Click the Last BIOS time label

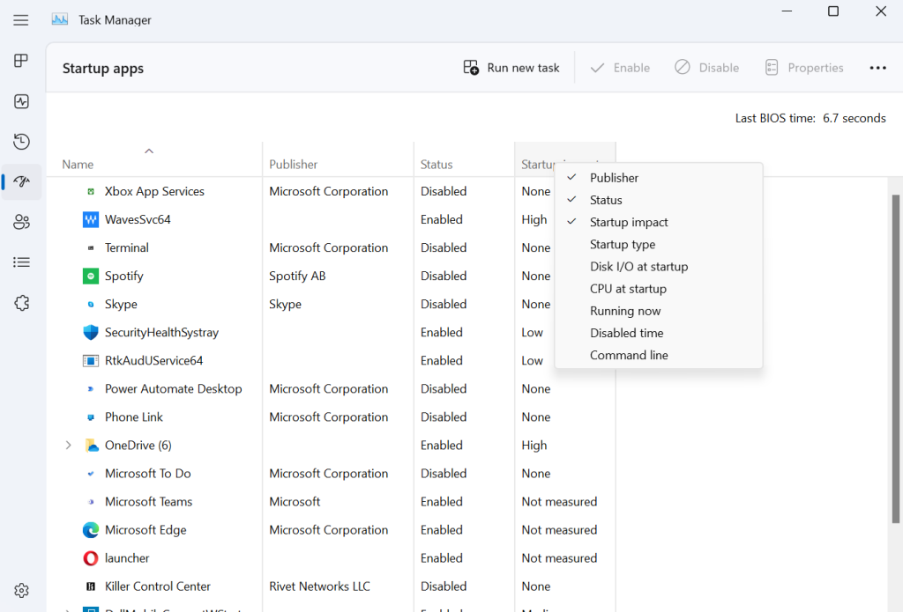point(775,119)
